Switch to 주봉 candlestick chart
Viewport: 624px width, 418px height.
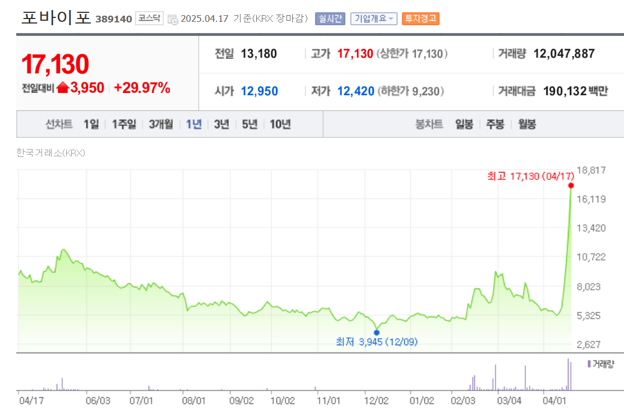tap(495, 124)
